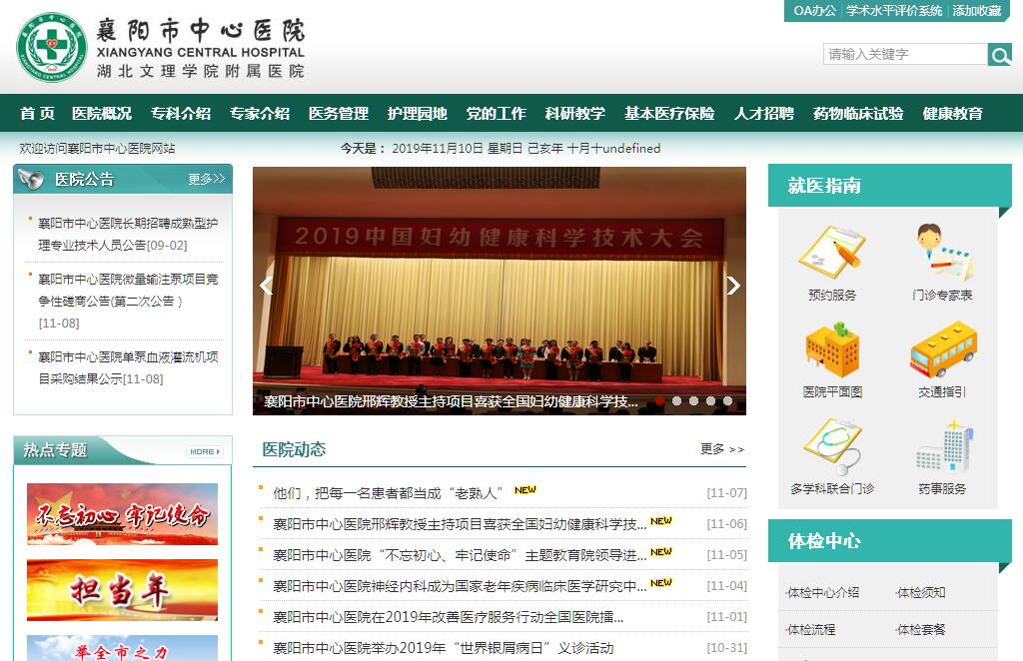Select the first red carousel dot
This screenshot has height=661, width=1023.
click(x=660, y=401)
